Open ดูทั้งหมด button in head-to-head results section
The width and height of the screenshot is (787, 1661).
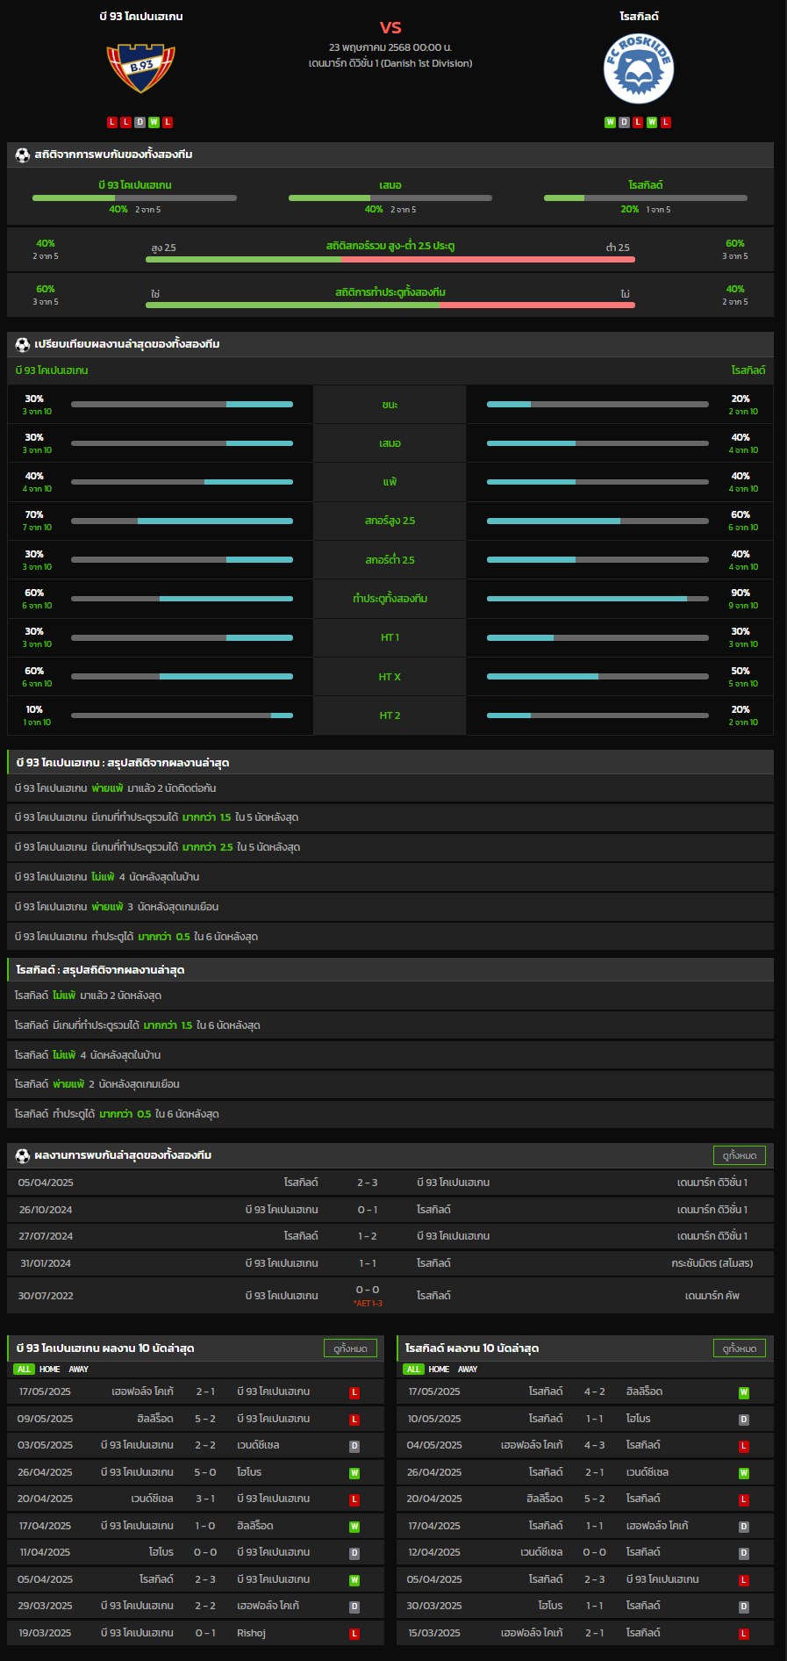(740, 1155)
